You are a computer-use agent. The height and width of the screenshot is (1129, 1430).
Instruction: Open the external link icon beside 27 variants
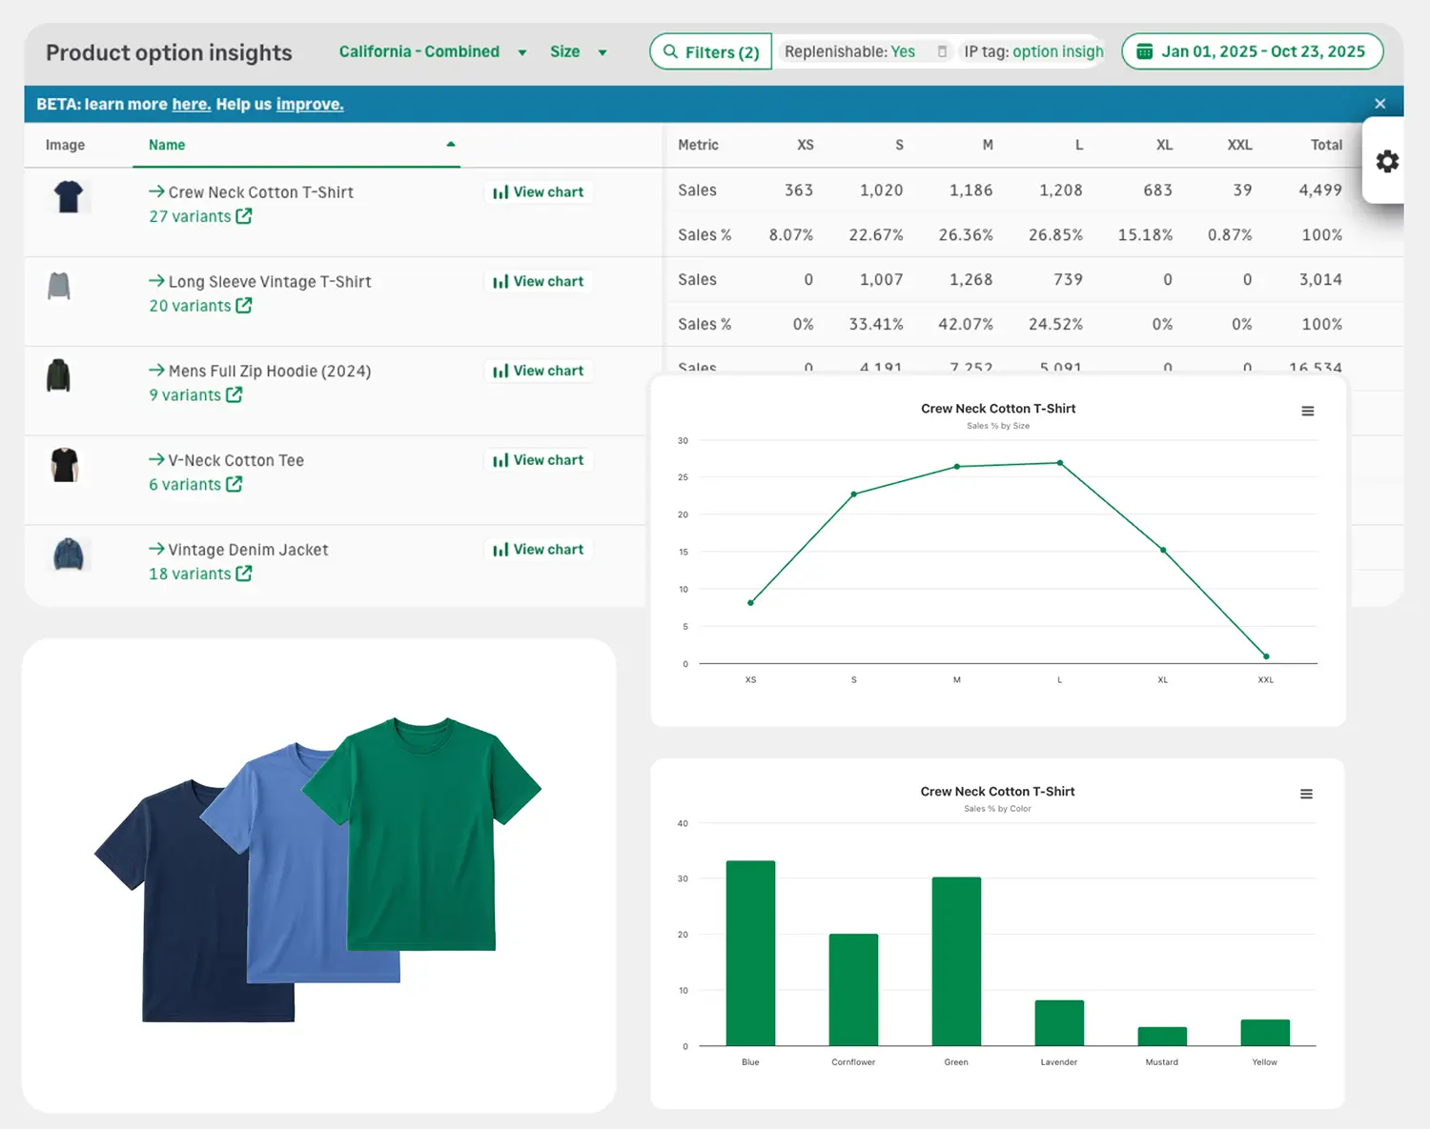point(244,216)
